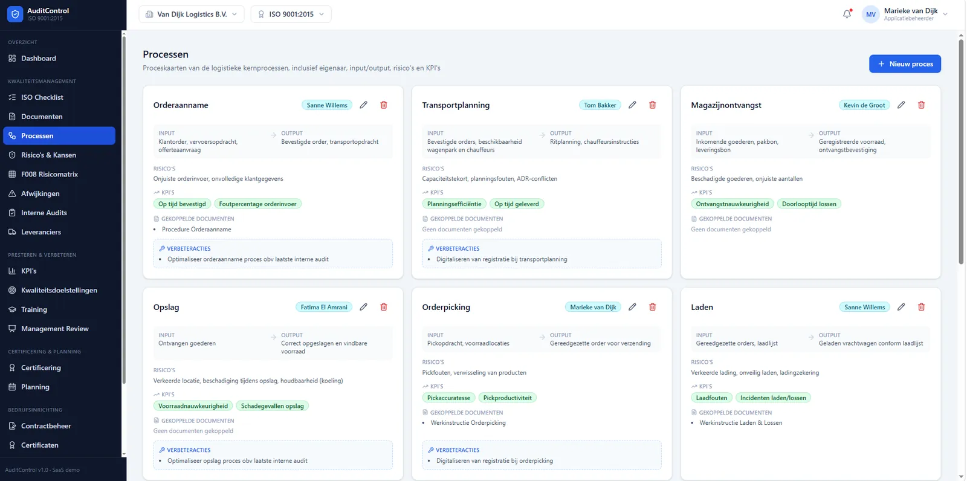The height and width of the screenshot is (481, 967).
Task: Delete the Orderpicking process card
Action: [653, 307]
